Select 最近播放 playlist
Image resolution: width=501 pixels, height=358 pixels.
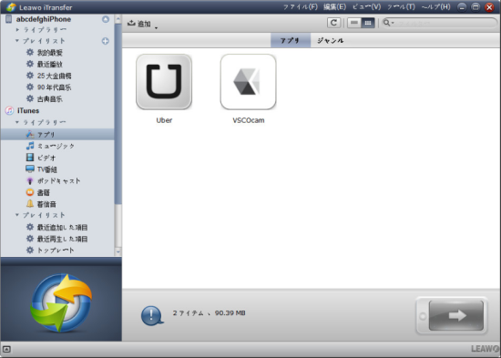(50, 65)
